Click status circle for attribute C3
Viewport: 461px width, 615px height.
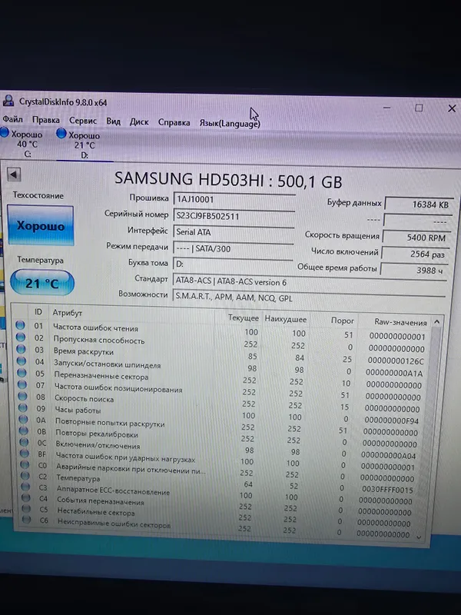(26, 487)
